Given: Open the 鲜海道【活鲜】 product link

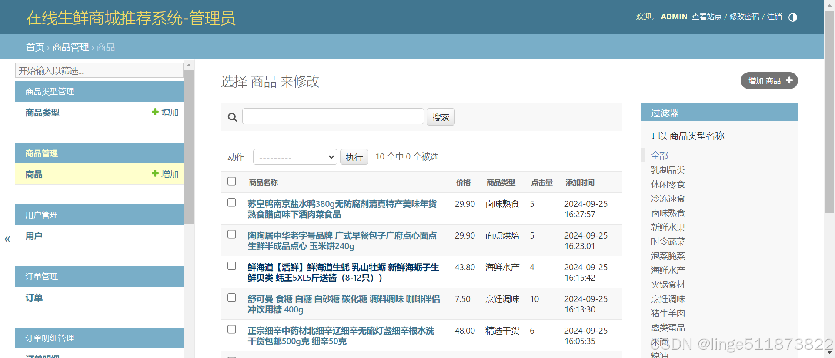Looking at the screenshot, I should coord(343,272).
